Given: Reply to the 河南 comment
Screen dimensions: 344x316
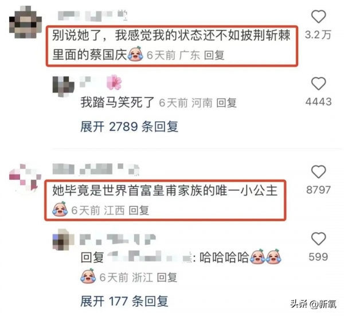Looking at the screenshot, I should point(226,103).
